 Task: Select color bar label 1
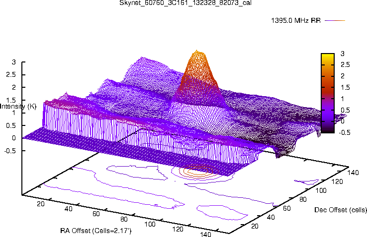[343, 99]
